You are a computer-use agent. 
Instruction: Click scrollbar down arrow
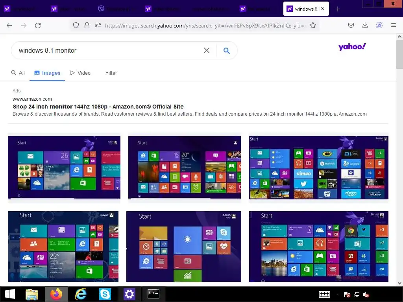(399, 283)
